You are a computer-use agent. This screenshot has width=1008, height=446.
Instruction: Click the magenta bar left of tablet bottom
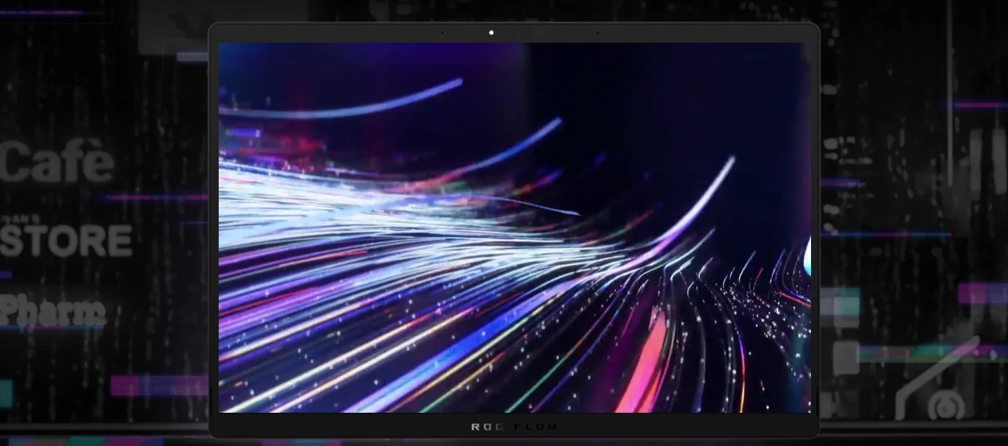tap(159, 386)
